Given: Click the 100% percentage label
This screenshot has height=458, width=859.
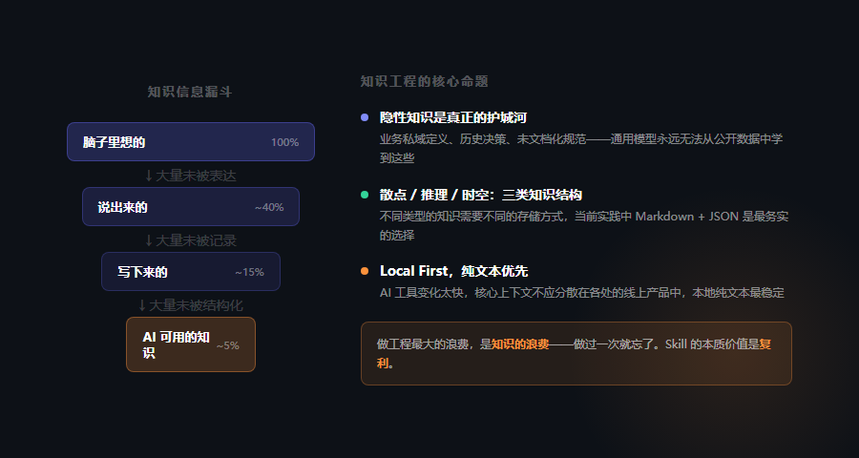Looking at the screenshot, I should 284,142.
